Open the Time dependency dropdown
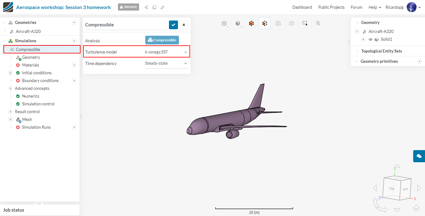Image resolution: width=425 pixels, height=216 pixels. [166, 63]
